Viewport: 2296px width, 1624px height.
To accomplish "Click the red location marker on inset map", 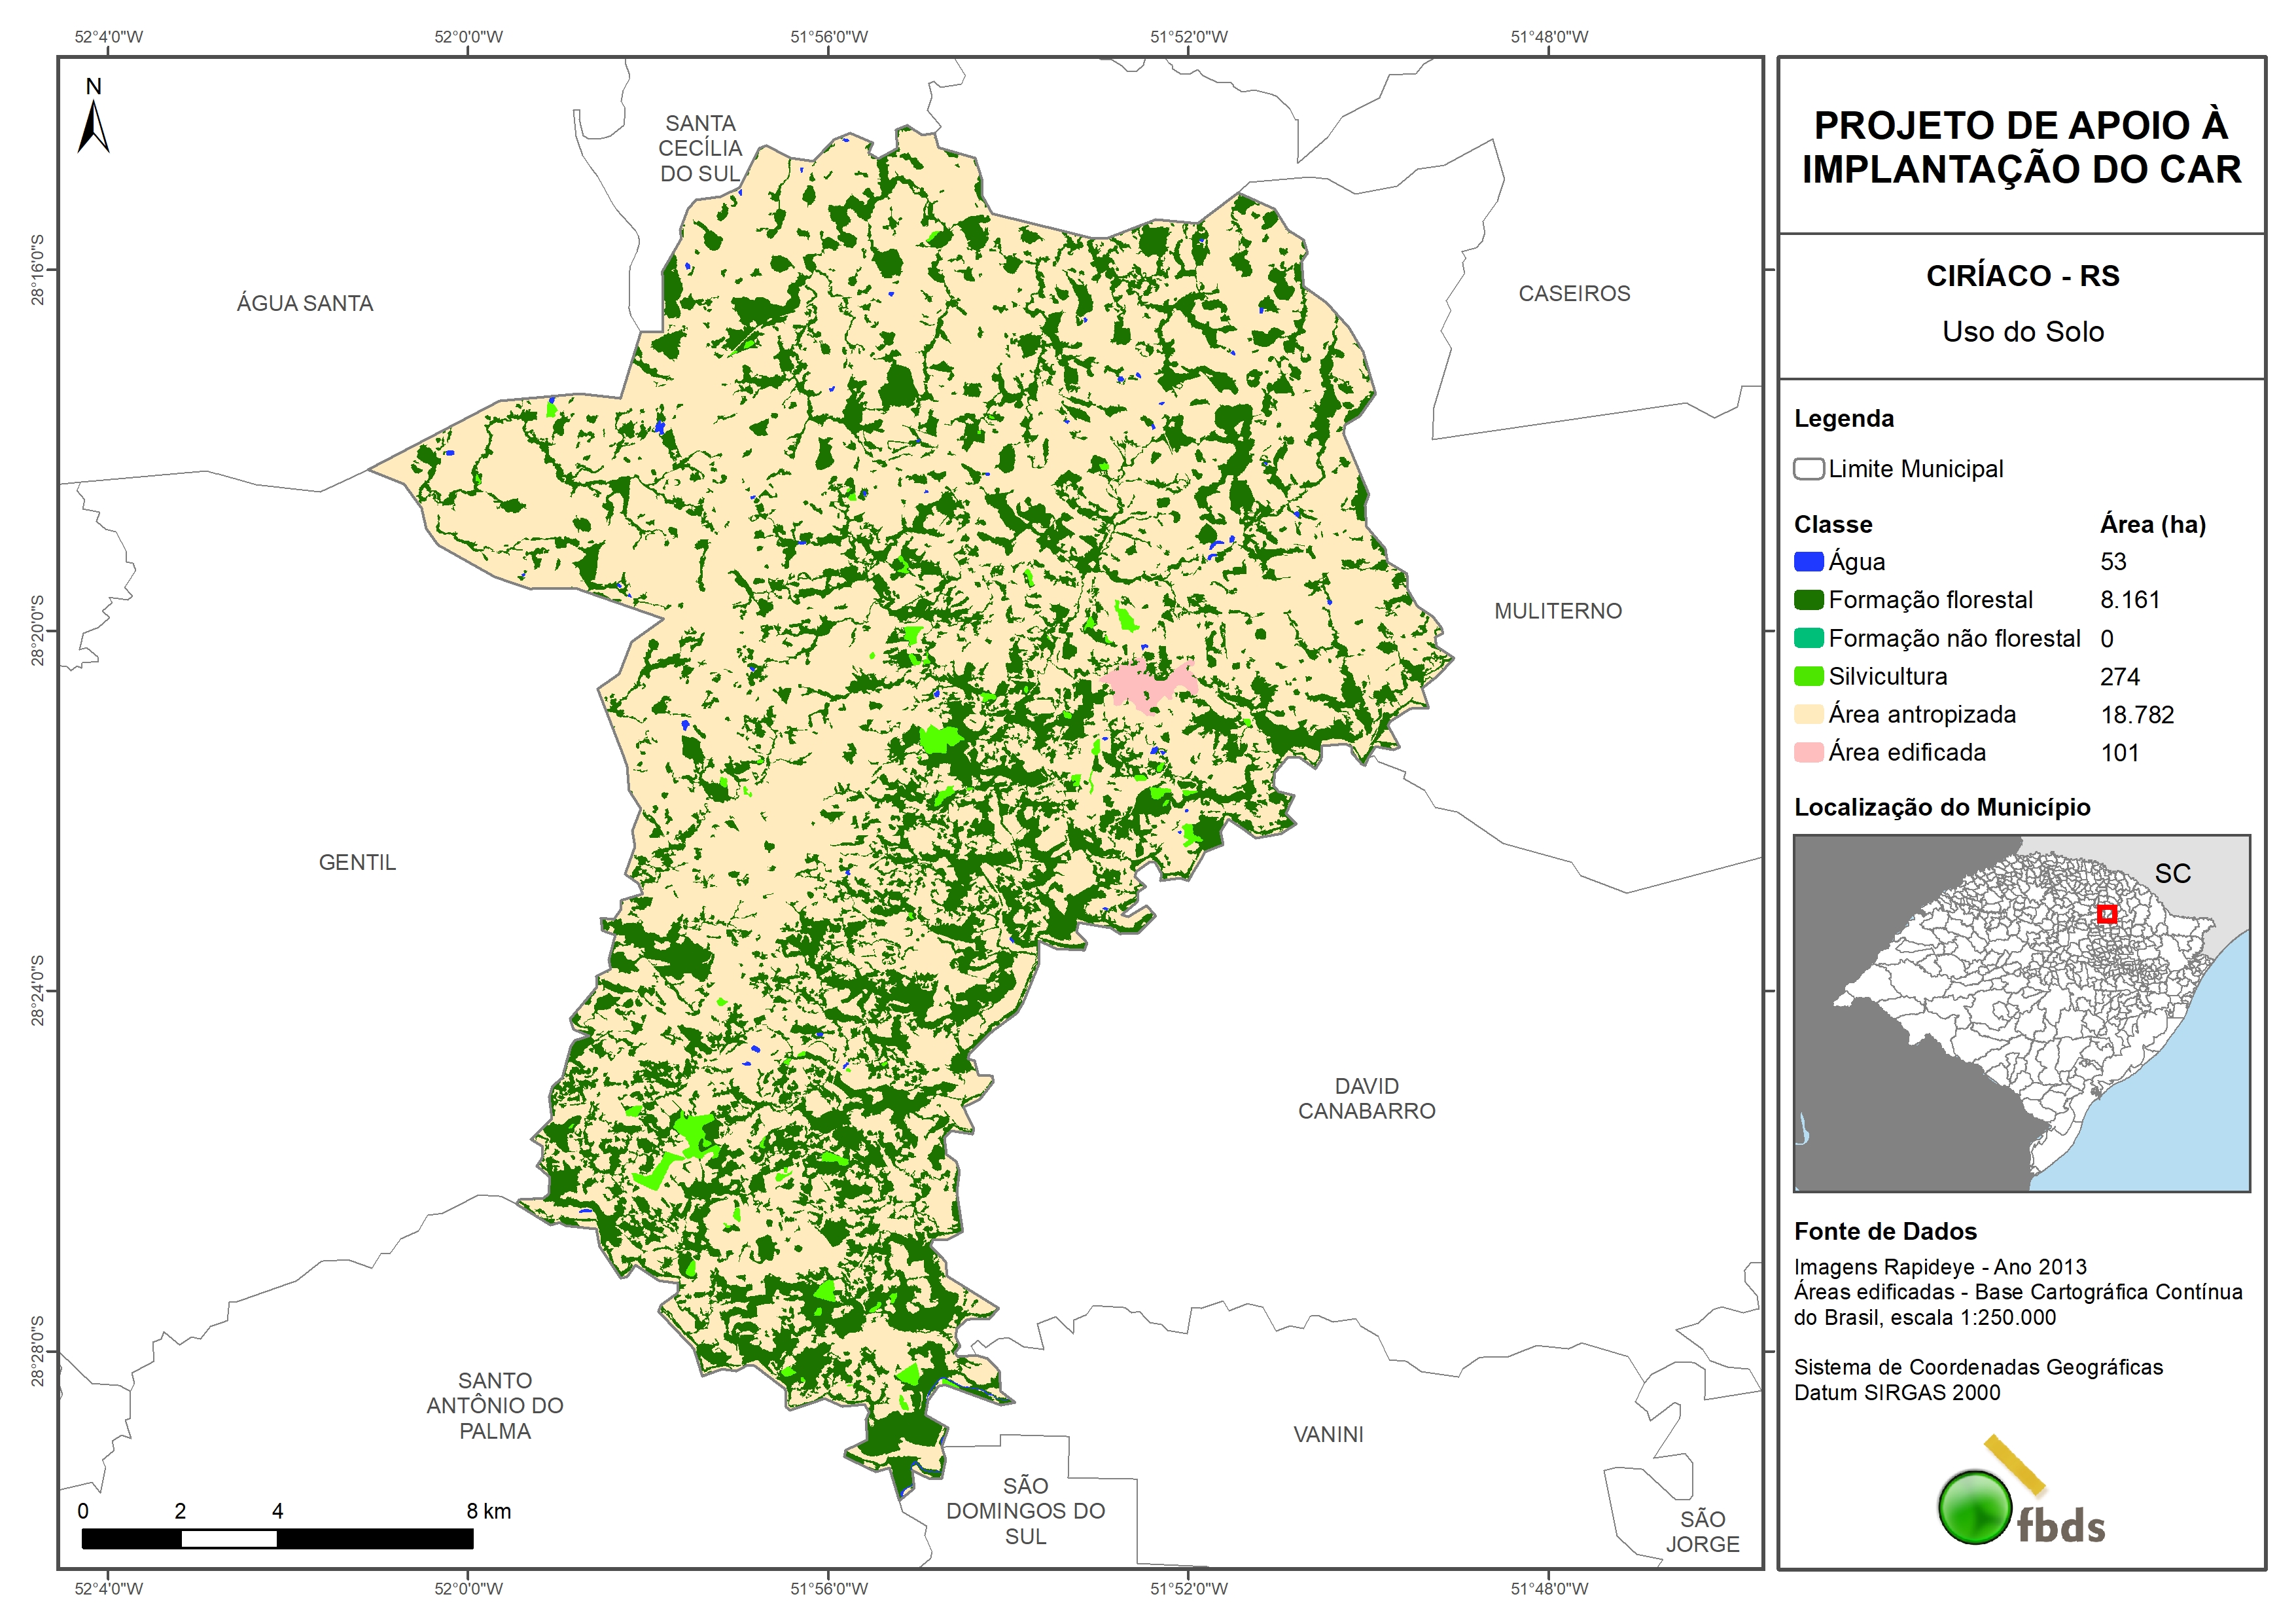I will point(2106,914).
